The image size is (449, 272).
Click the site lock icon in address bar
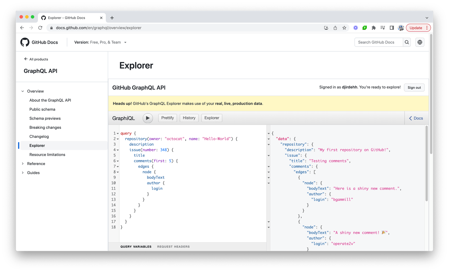point(51,28)
